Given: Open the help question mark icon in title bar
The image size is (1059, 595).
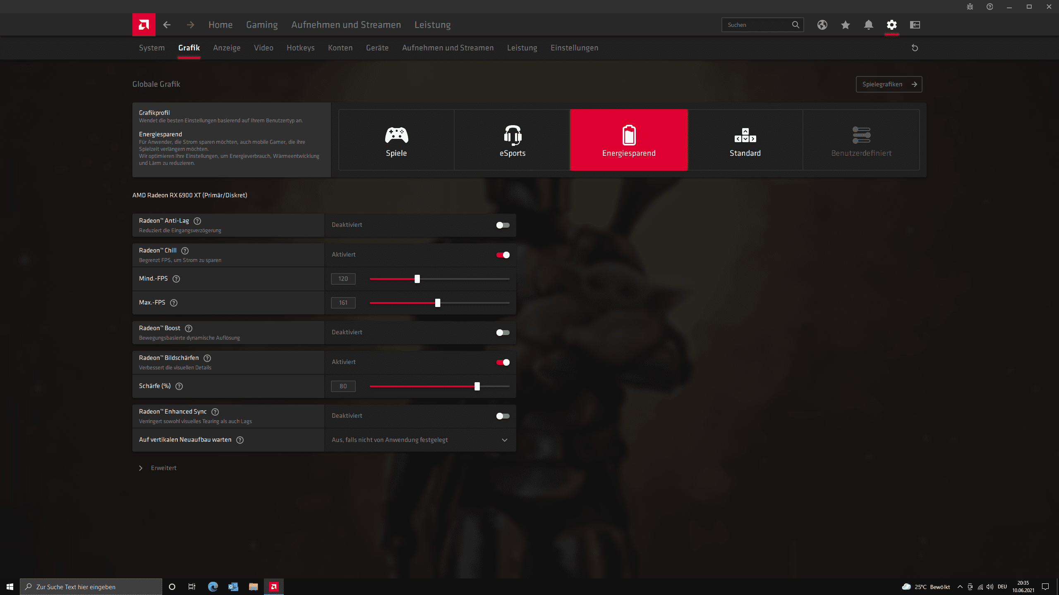Looking at the screenshot, I should point(990,7).
